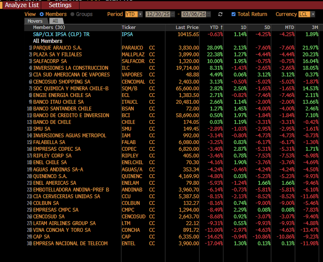The image size is (323, 262).
Task: Select QUINENCO S.A. row
Action: point(172,176)
